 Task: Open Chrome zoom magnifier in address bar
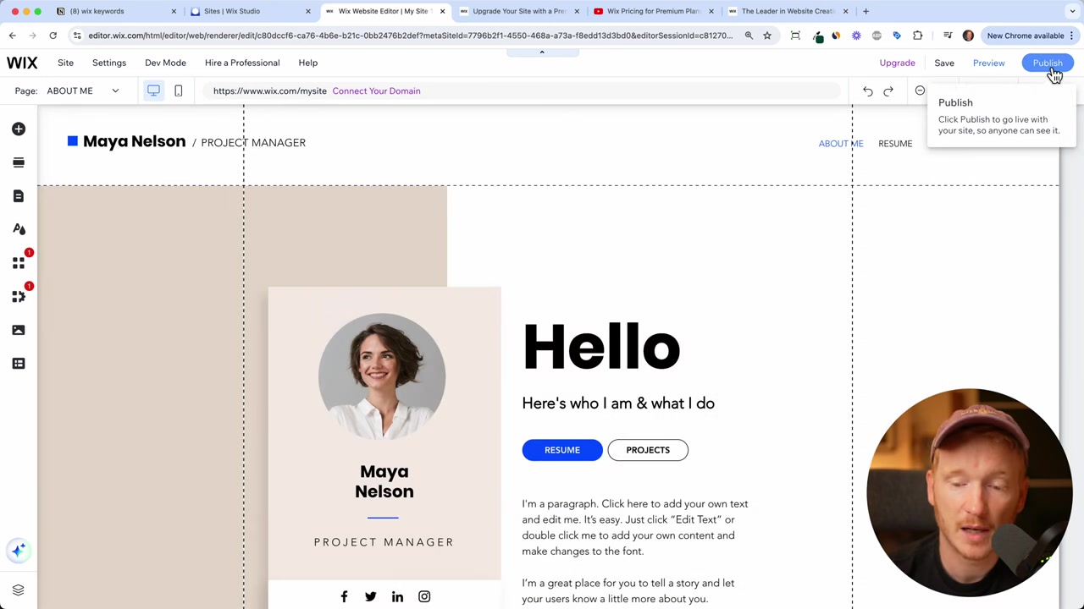coord(749,36)
